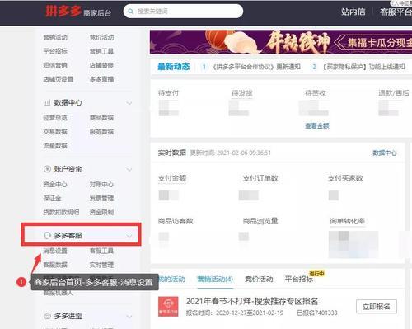Click the 查看余额 link

317,126
